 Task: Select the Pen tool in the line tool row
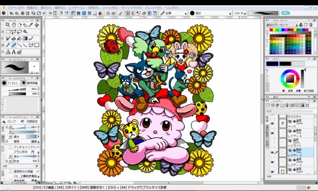(x=8, y=45)
